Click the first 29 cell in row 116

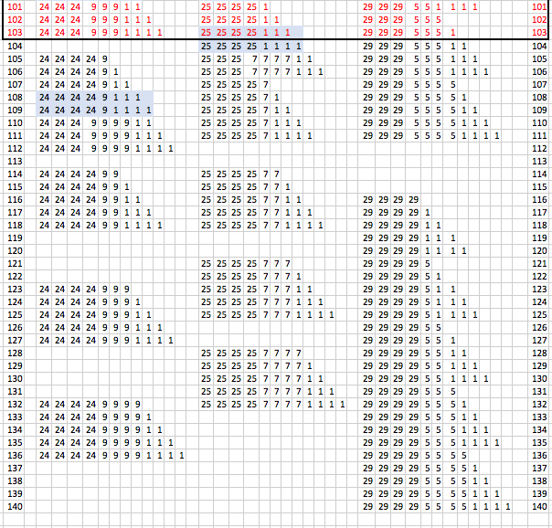coord(367,199)
